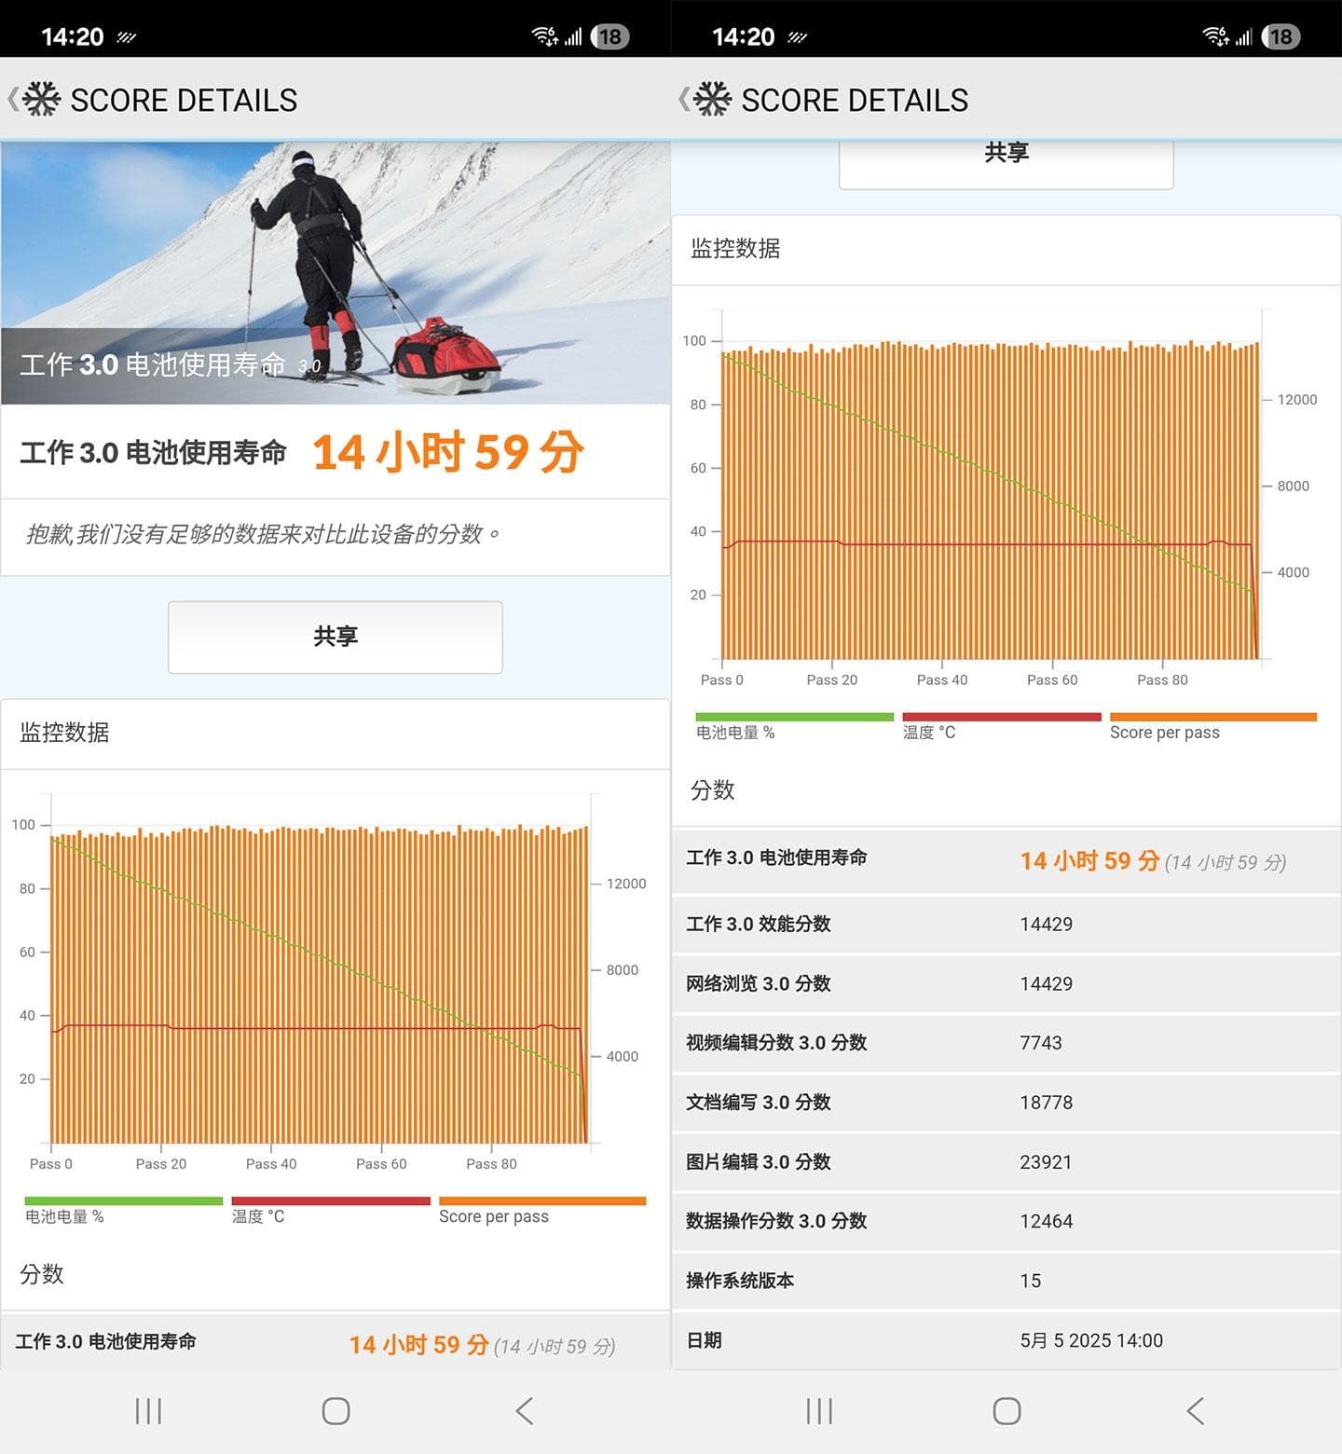Tap the 操作系统版本 row showing 15

[1006, 1281]
